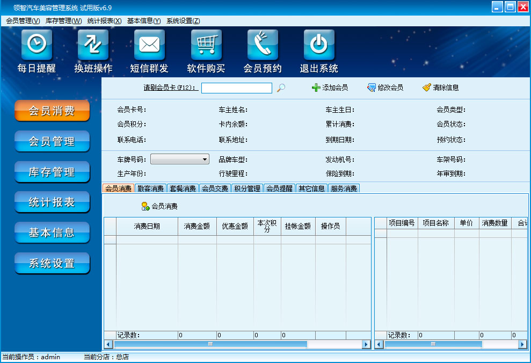This screenshot has width=531, height=363.
Task: Click the 卡内余额 label
Action: click(x=234, y=124)
